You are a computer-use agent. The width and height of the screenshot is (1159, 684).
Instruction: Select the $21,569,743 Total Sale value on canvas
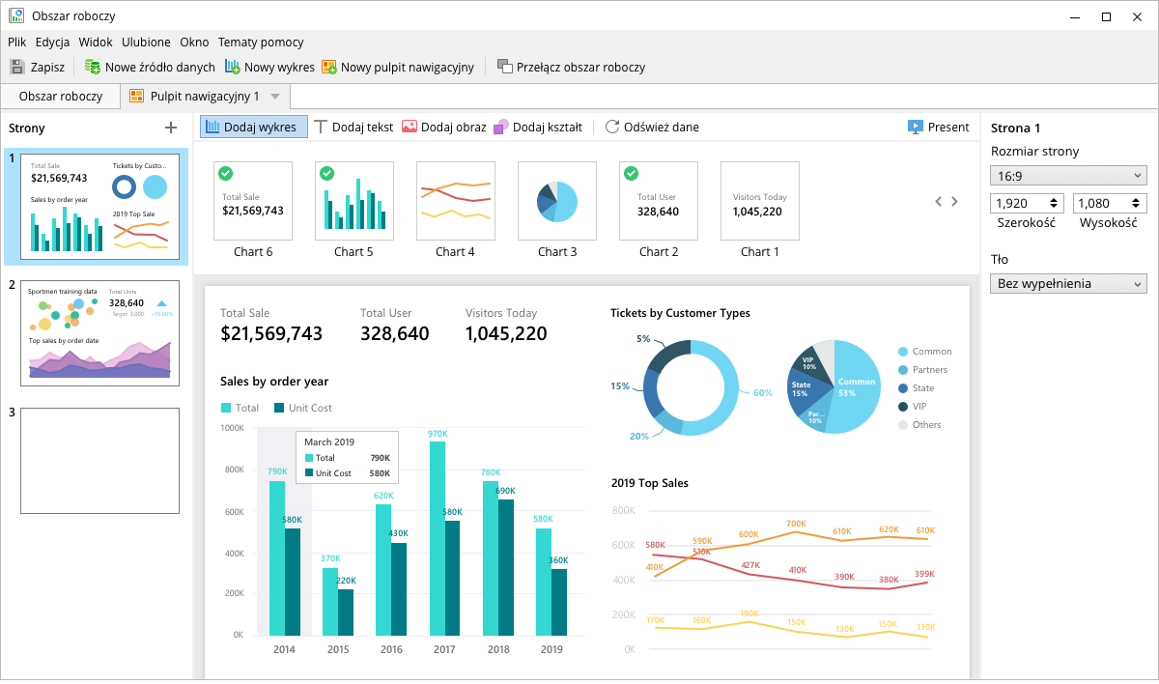(x=271, y=333)
